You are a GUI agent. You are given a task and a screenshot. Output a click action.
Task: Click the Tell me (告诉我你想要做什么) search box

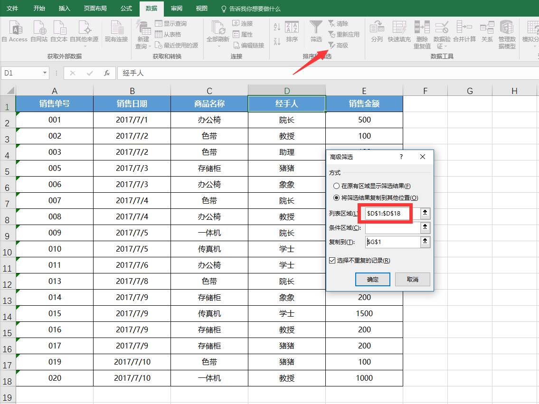click(251, 9)
